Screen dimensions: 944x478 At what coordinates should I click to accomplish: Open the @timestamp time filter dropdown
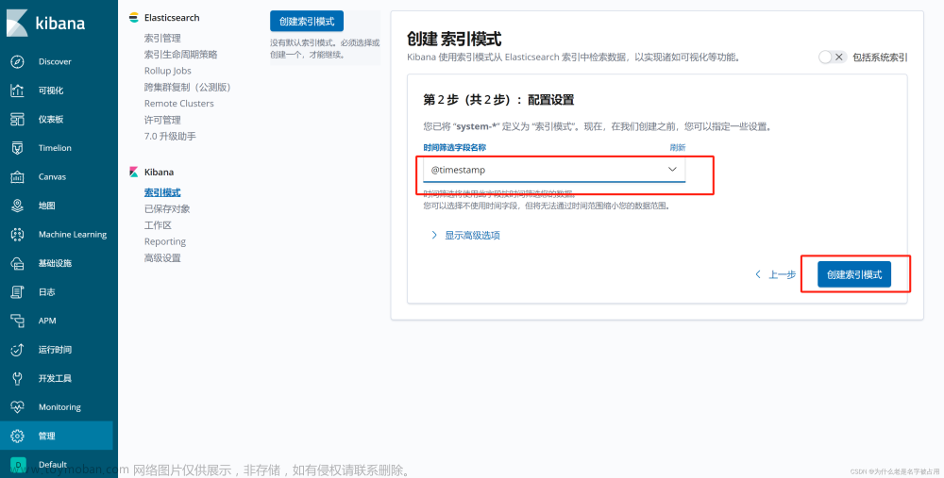554,170
